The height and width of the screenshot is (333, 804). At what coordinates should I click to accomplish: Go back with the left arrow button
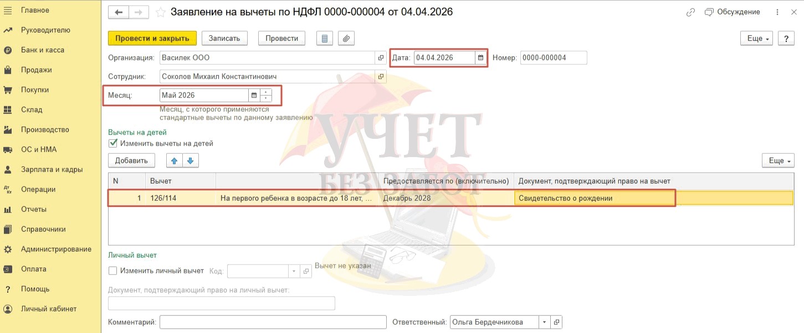pos(119,12)
